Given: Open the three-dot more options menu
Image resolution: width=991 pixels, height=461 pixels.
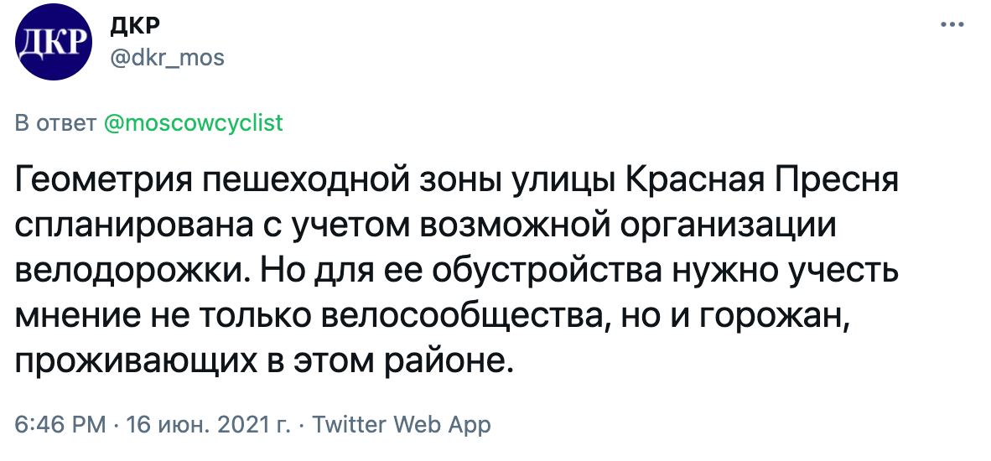Looking at the screenshot, I should (952, 25).
